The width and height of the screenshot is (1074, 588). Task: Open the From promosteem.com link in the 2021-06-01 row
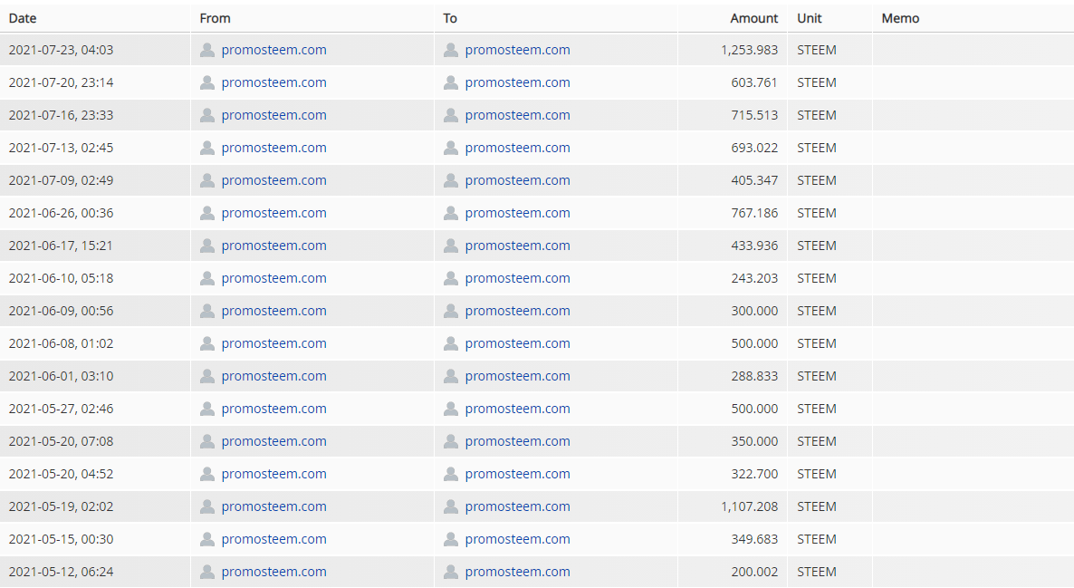(274, 376)
